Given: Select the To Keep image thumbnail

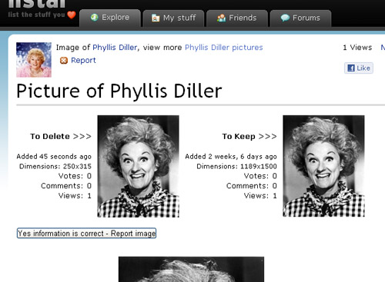Looking at the screenshot, I should [x=323, y=166].
